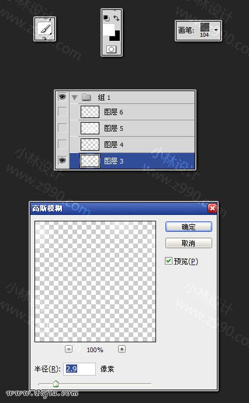The height and width of the screenshot is (403, 249).
Task: Hide the 组 1 group visibility
Action: [62, 97]
